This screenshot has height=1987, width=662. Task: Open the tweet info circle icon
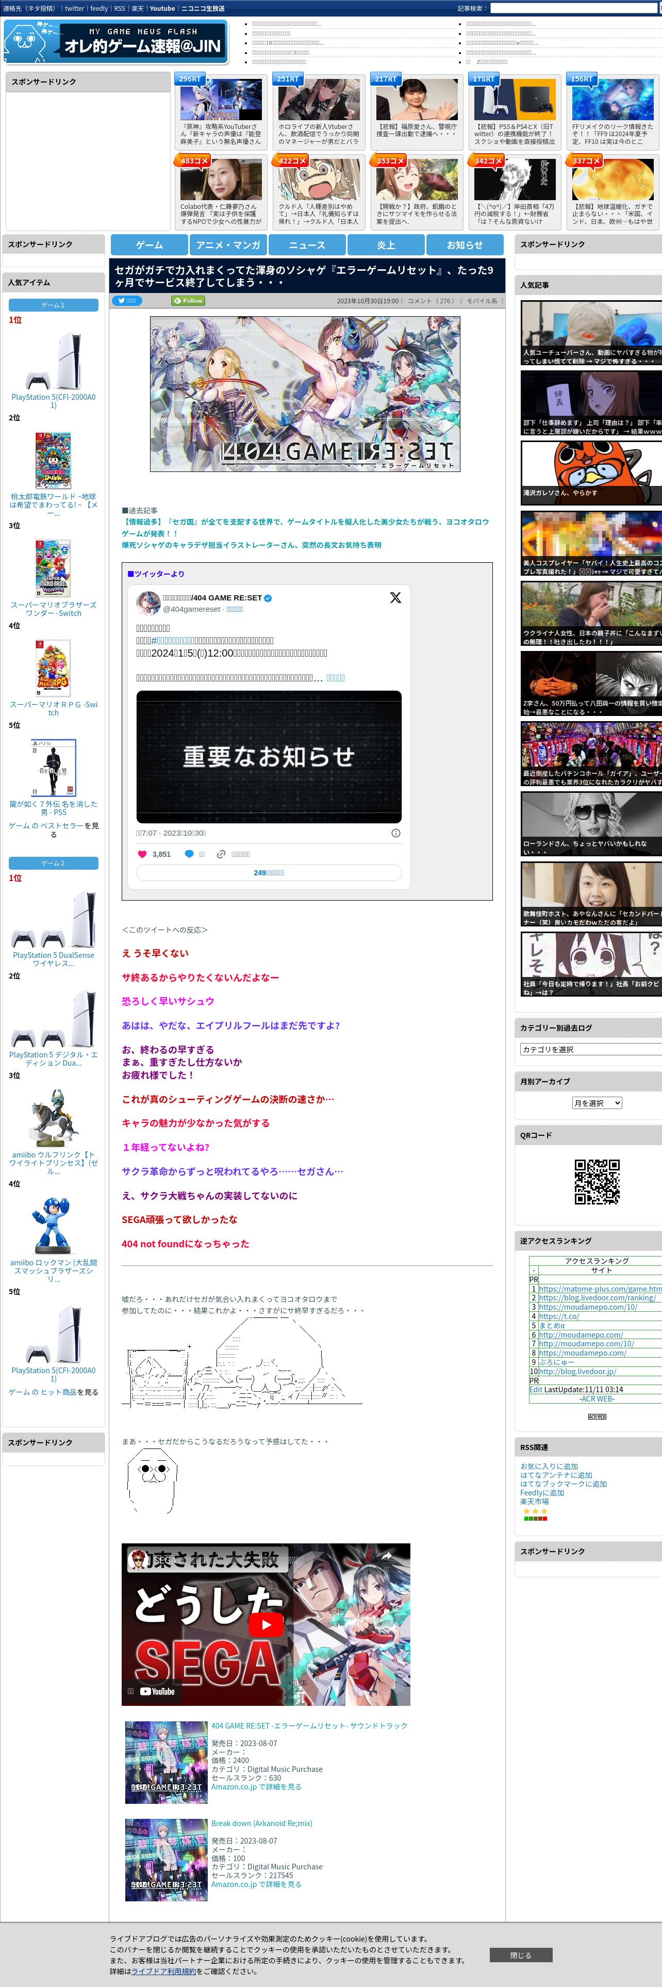[395, 833]
